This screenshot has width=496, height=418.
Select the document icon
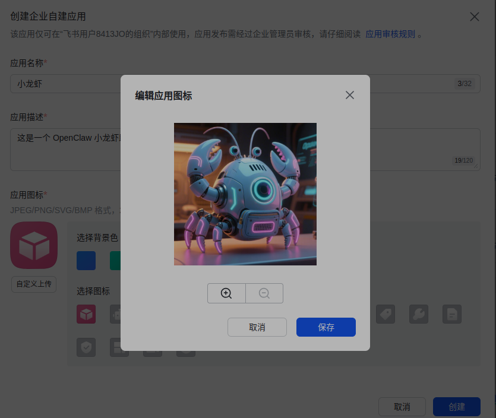(x=451, y=314)
